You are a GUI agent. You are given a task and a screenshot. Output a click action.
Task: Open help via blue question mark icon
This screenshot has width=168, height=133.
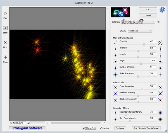coord(162,10)
